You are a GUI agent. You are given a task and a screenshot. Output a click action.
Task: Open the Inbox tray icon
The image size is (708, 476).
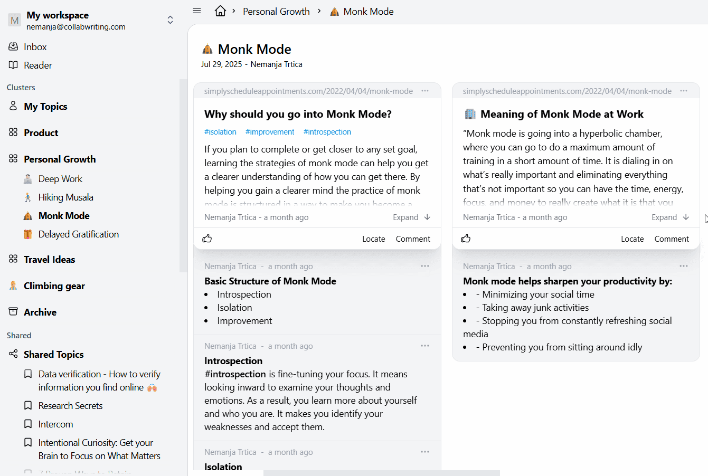coord(13,46)
